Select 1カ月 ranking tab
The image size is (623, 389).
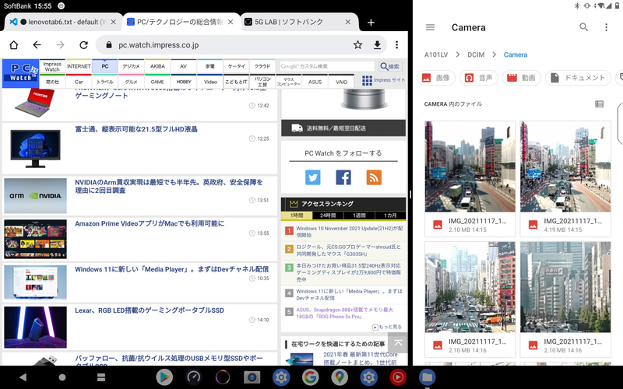(390, 216)
